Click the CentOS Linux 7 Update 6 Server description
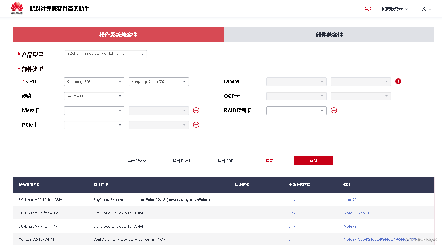 tap(129, 240)
